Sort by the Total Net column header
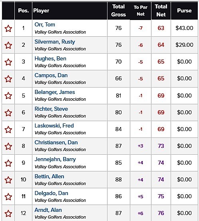 click(161, 10)
